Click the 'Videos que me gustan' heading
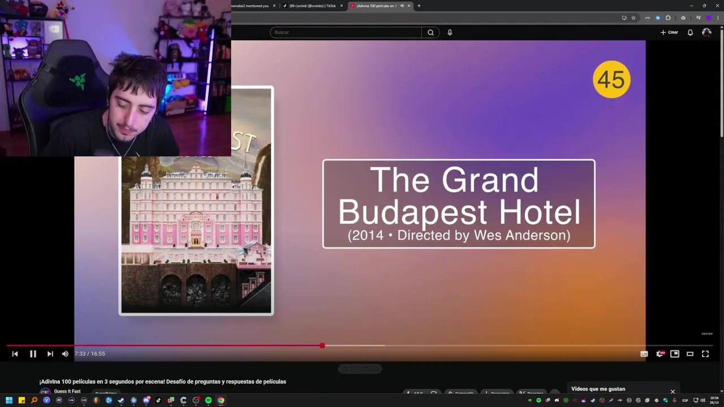The height and width of the screenshot is (407, 724). point(598,389)
